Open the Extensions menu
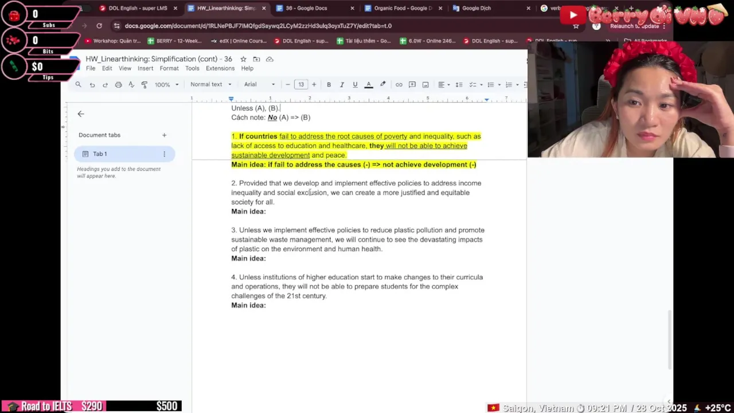Viewport: 734px width, 413px height. click(220, 68)
